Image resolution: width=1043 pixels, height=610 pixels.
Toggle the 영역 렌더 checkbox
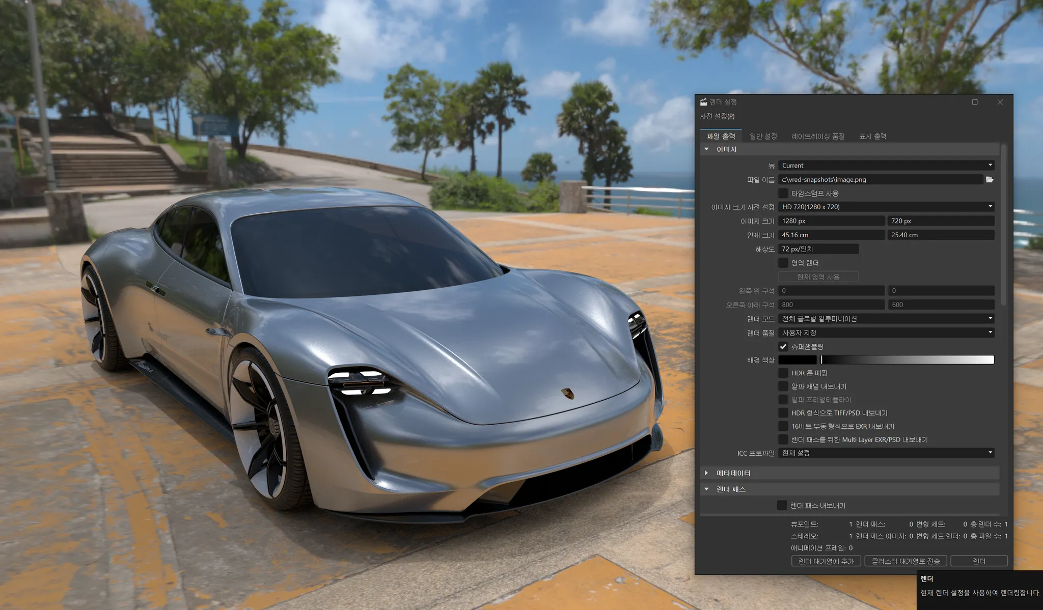coord(783,263)
